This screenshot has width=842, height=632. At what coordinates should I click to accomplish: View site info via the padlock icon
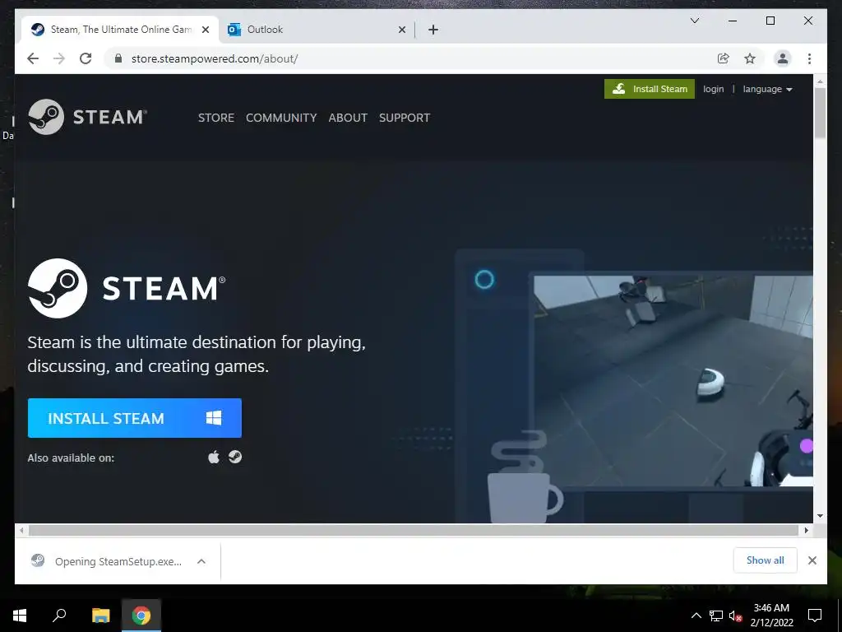tap(118, 58)
